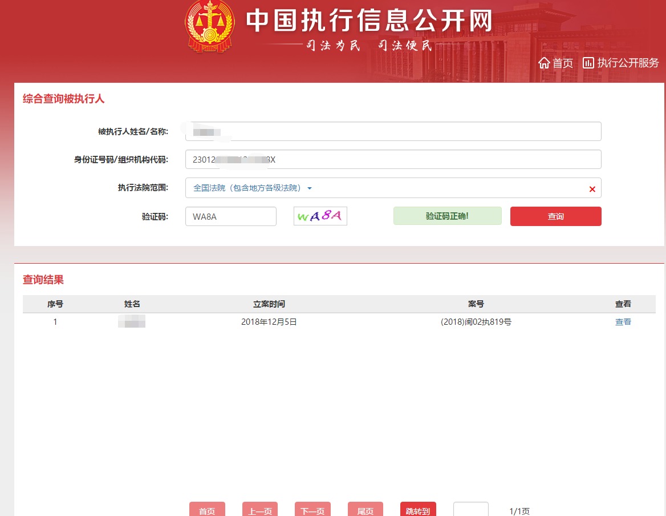Click the 1/1页 page indicator
Screen dimensions: 666x516
point(519,511)
